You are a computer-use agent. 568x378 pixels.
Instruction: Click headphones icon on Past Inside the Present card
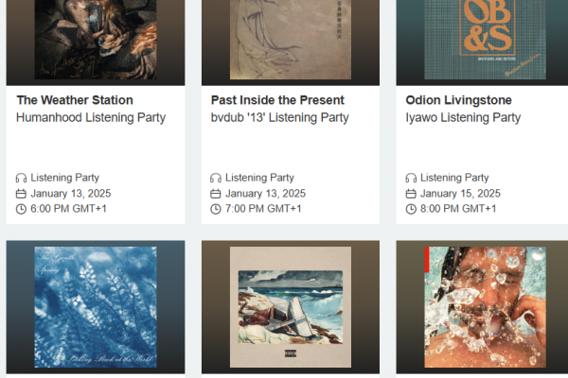(x=216, y=178)
